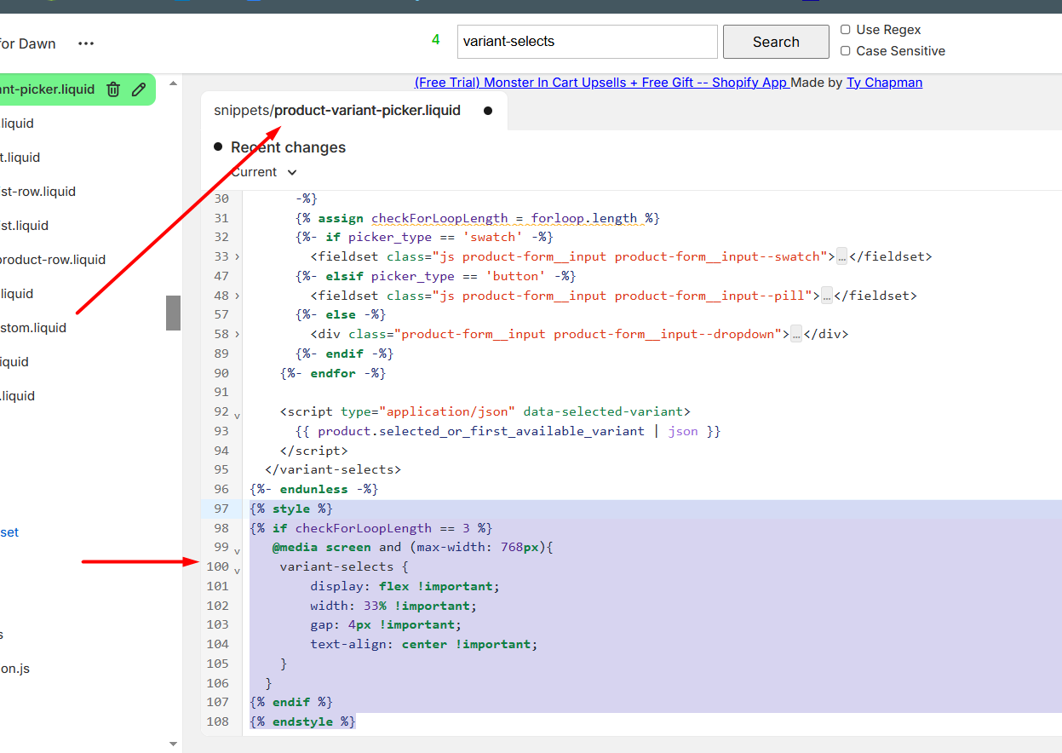Click the sidebar scroll up arrow

(173, 83)
